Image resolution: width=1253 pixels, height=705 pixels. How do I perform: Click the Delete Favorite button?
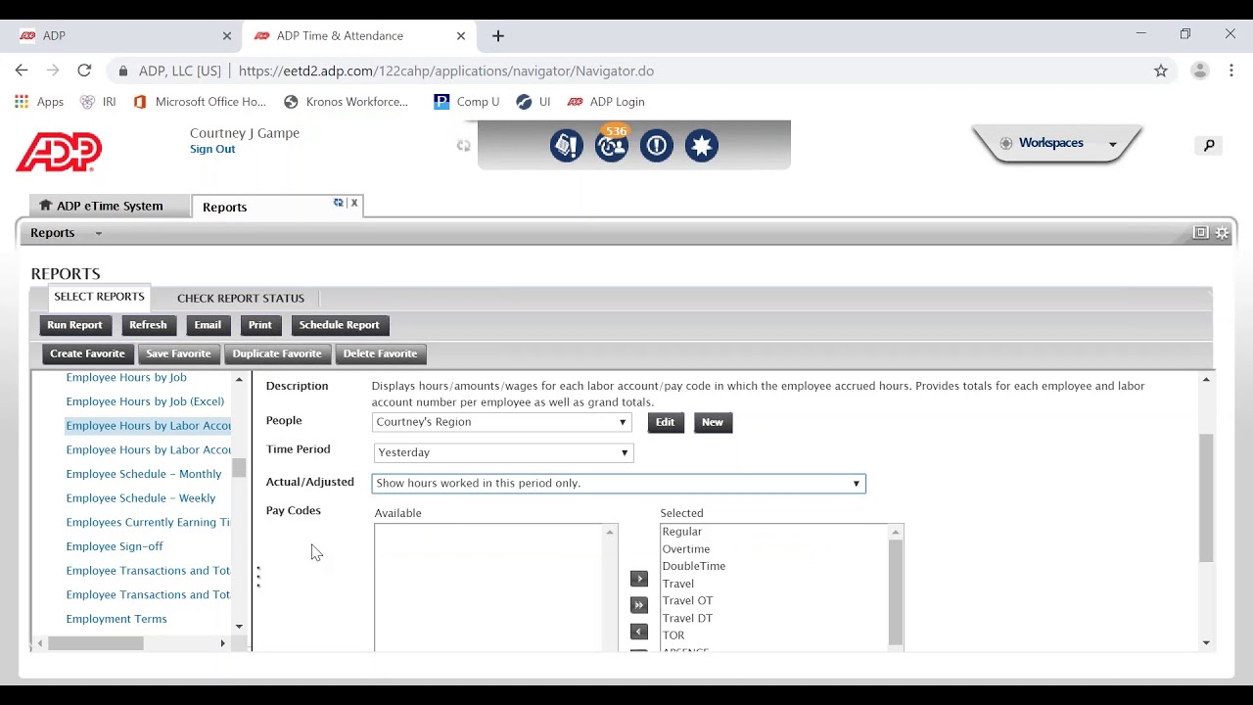tap(380, 353)
